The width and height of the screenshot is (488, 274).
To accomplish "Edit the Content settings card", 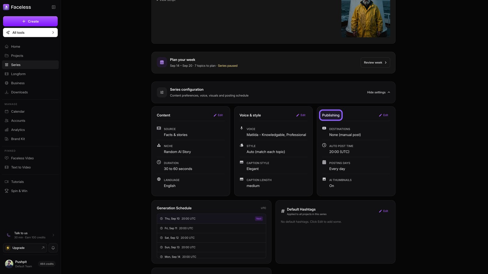I will (218, 115).
